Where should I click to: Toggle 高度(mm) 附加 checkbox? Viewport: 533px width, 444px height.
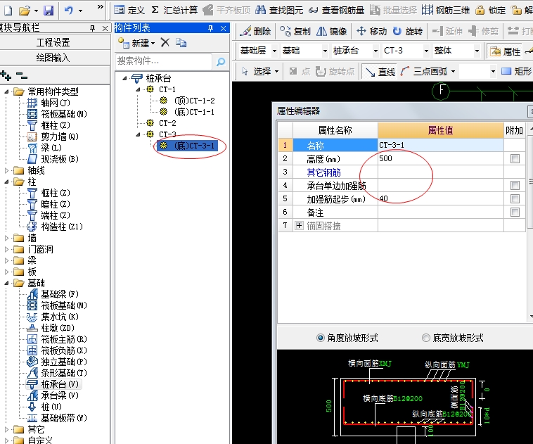tap(515, 158)
